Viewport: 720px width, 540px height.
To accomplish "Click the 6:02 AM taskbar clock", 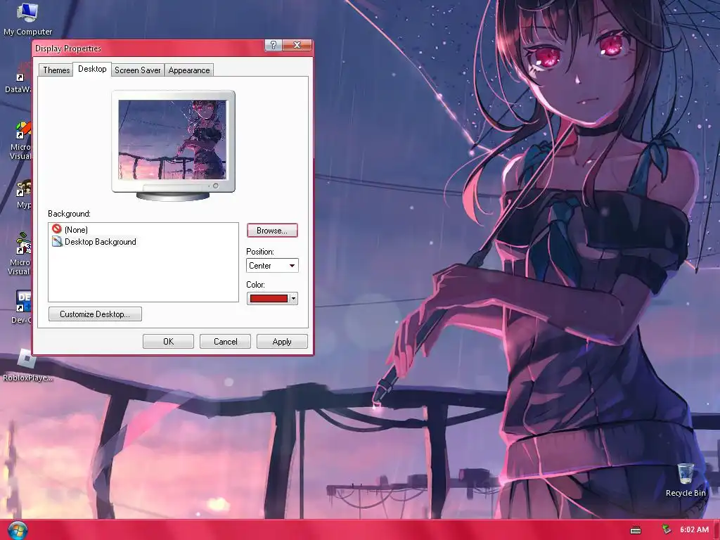I will 694,530.
